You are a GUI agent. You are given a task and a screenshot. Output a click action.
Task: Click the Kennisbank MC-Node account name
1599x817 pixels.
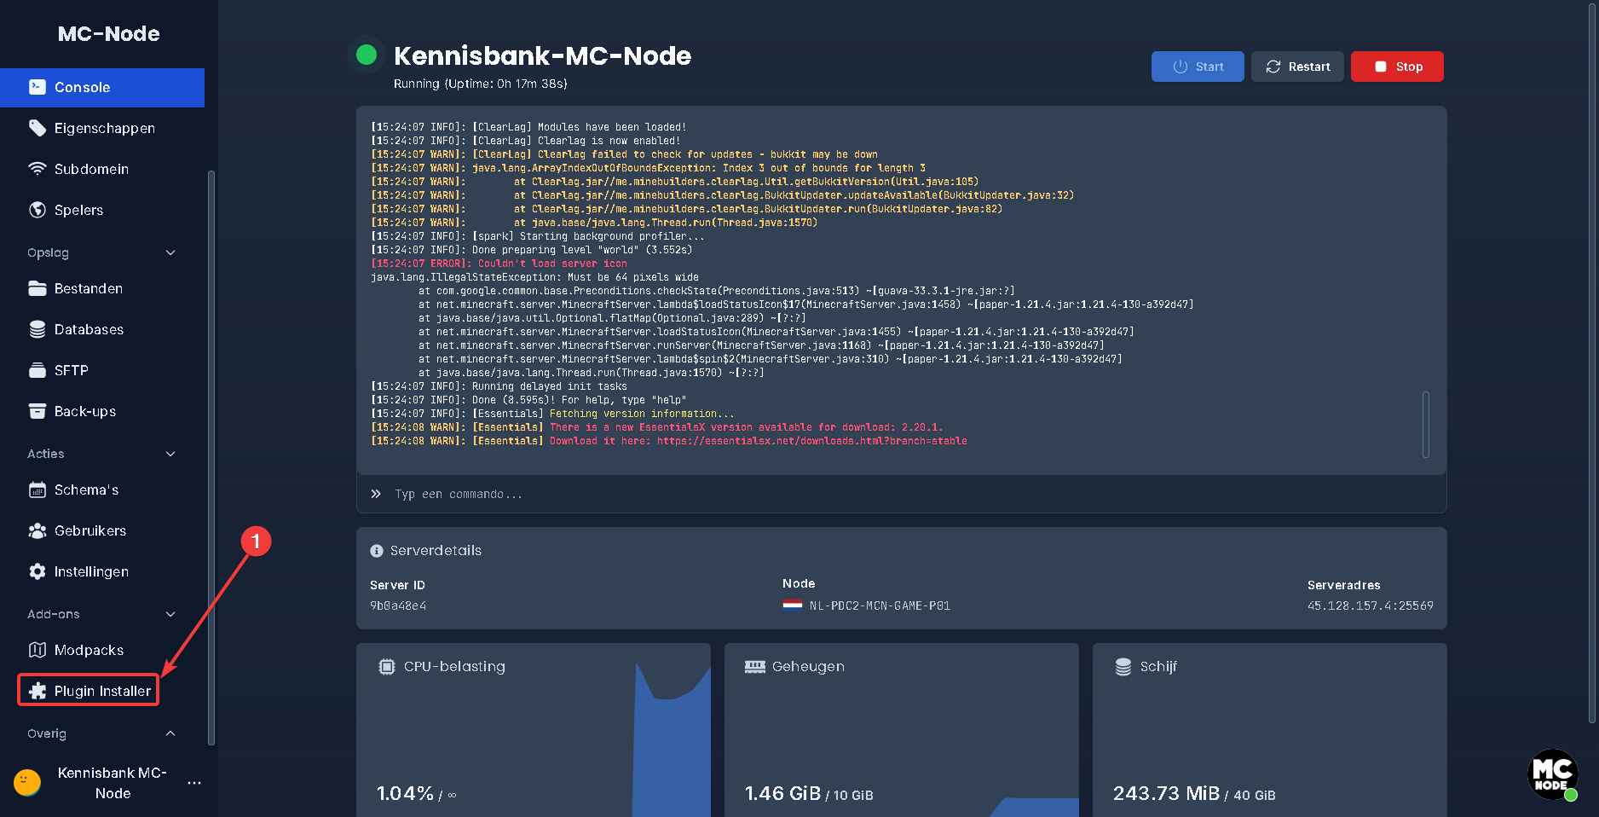point(113,783)
